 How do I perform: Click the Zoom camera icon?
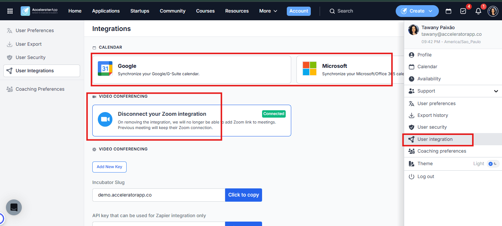point(105,119)
